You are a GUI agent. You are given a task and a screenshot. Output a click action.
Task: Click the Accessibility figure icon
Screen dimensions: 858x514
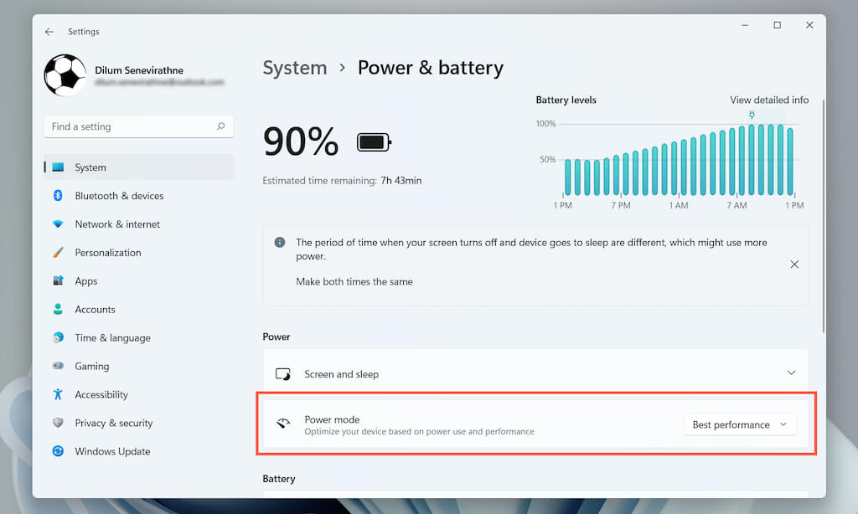pyautogui.click(x=59, y=394)
